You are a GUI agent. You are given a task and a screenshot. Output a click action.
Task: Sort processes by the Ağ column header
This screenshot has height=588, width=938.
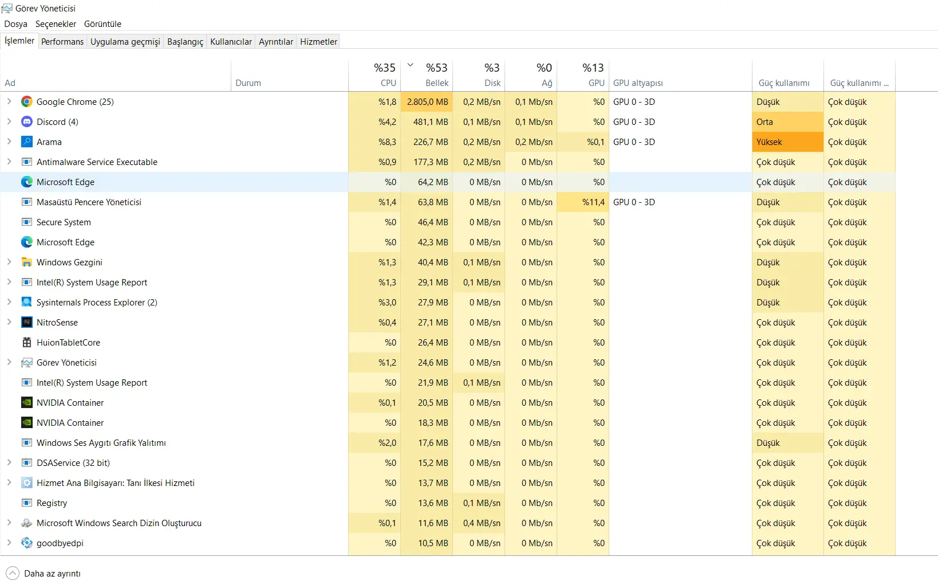pyautogui.click(x=531, y=75)
